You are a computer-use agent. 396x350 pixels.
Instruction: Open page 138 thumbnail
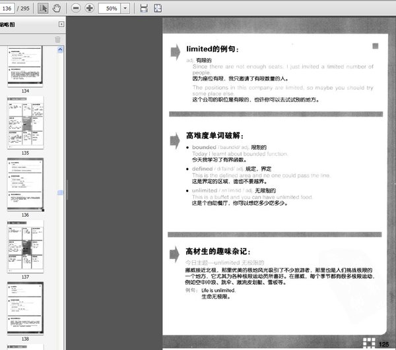tap(25, 308)
